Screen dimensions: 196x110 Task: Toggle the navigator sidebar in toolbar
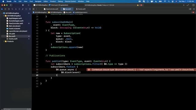point(11,5)
